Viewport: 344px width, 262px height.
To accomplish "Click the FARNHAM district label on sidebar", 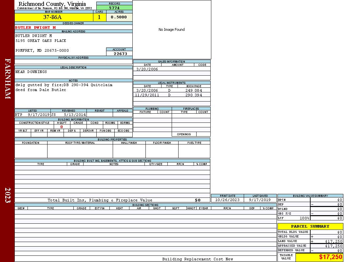I will tap(8, 79).
